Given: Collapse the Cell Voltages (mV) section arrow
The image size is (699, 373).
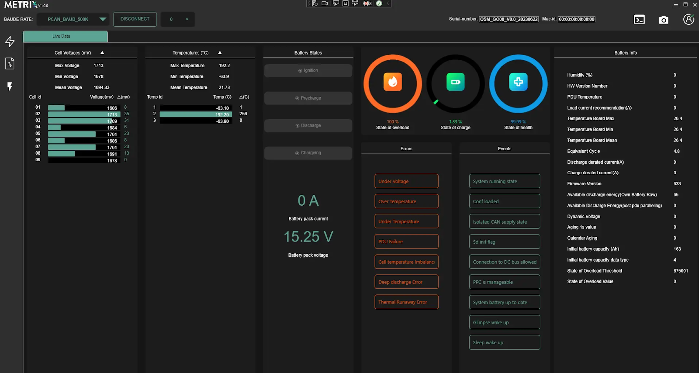Looking at the screenshot, I should 102,53.
